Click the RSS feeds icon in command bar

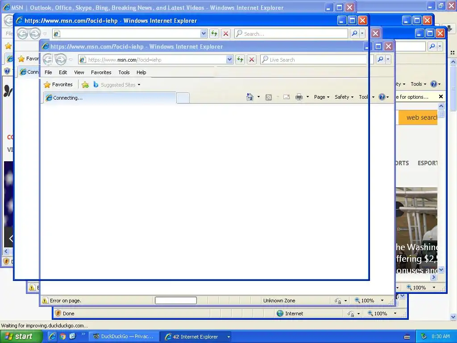click(268, 97)
